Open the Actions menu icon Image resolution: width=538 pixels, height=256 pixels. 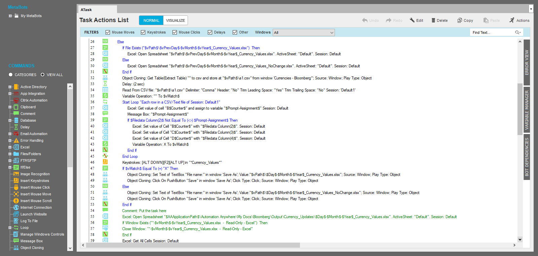pyautogui.click(x=512, y=20)
